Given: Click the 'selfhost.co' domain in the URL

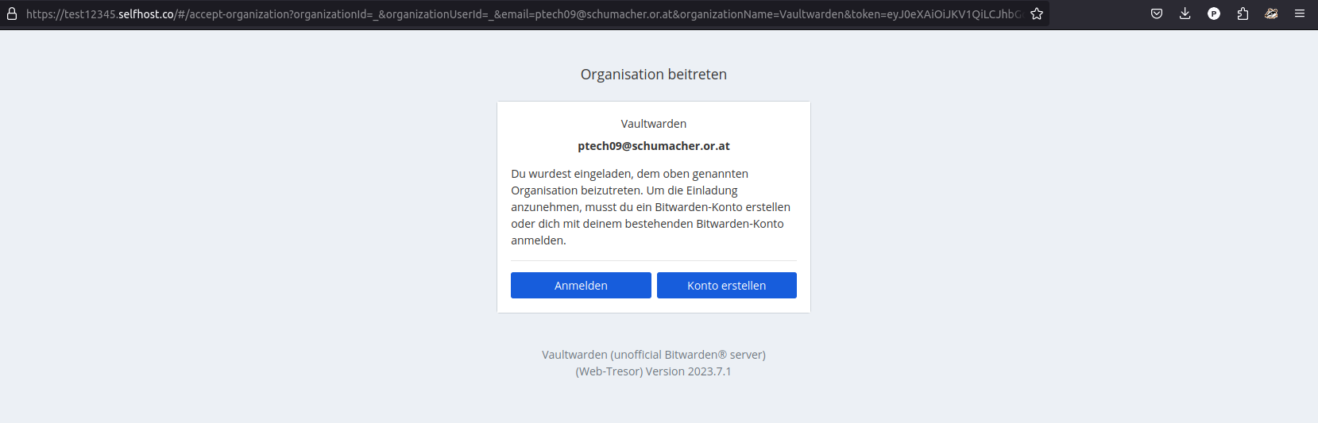Looking at the screenshot, I should click(x=146, y=14).
